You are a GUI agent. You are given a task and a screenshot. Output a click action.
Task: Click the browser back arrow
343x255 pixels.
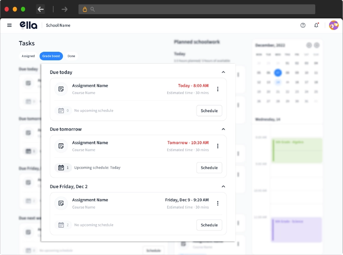pyautogui.click(x=41, y=9)
